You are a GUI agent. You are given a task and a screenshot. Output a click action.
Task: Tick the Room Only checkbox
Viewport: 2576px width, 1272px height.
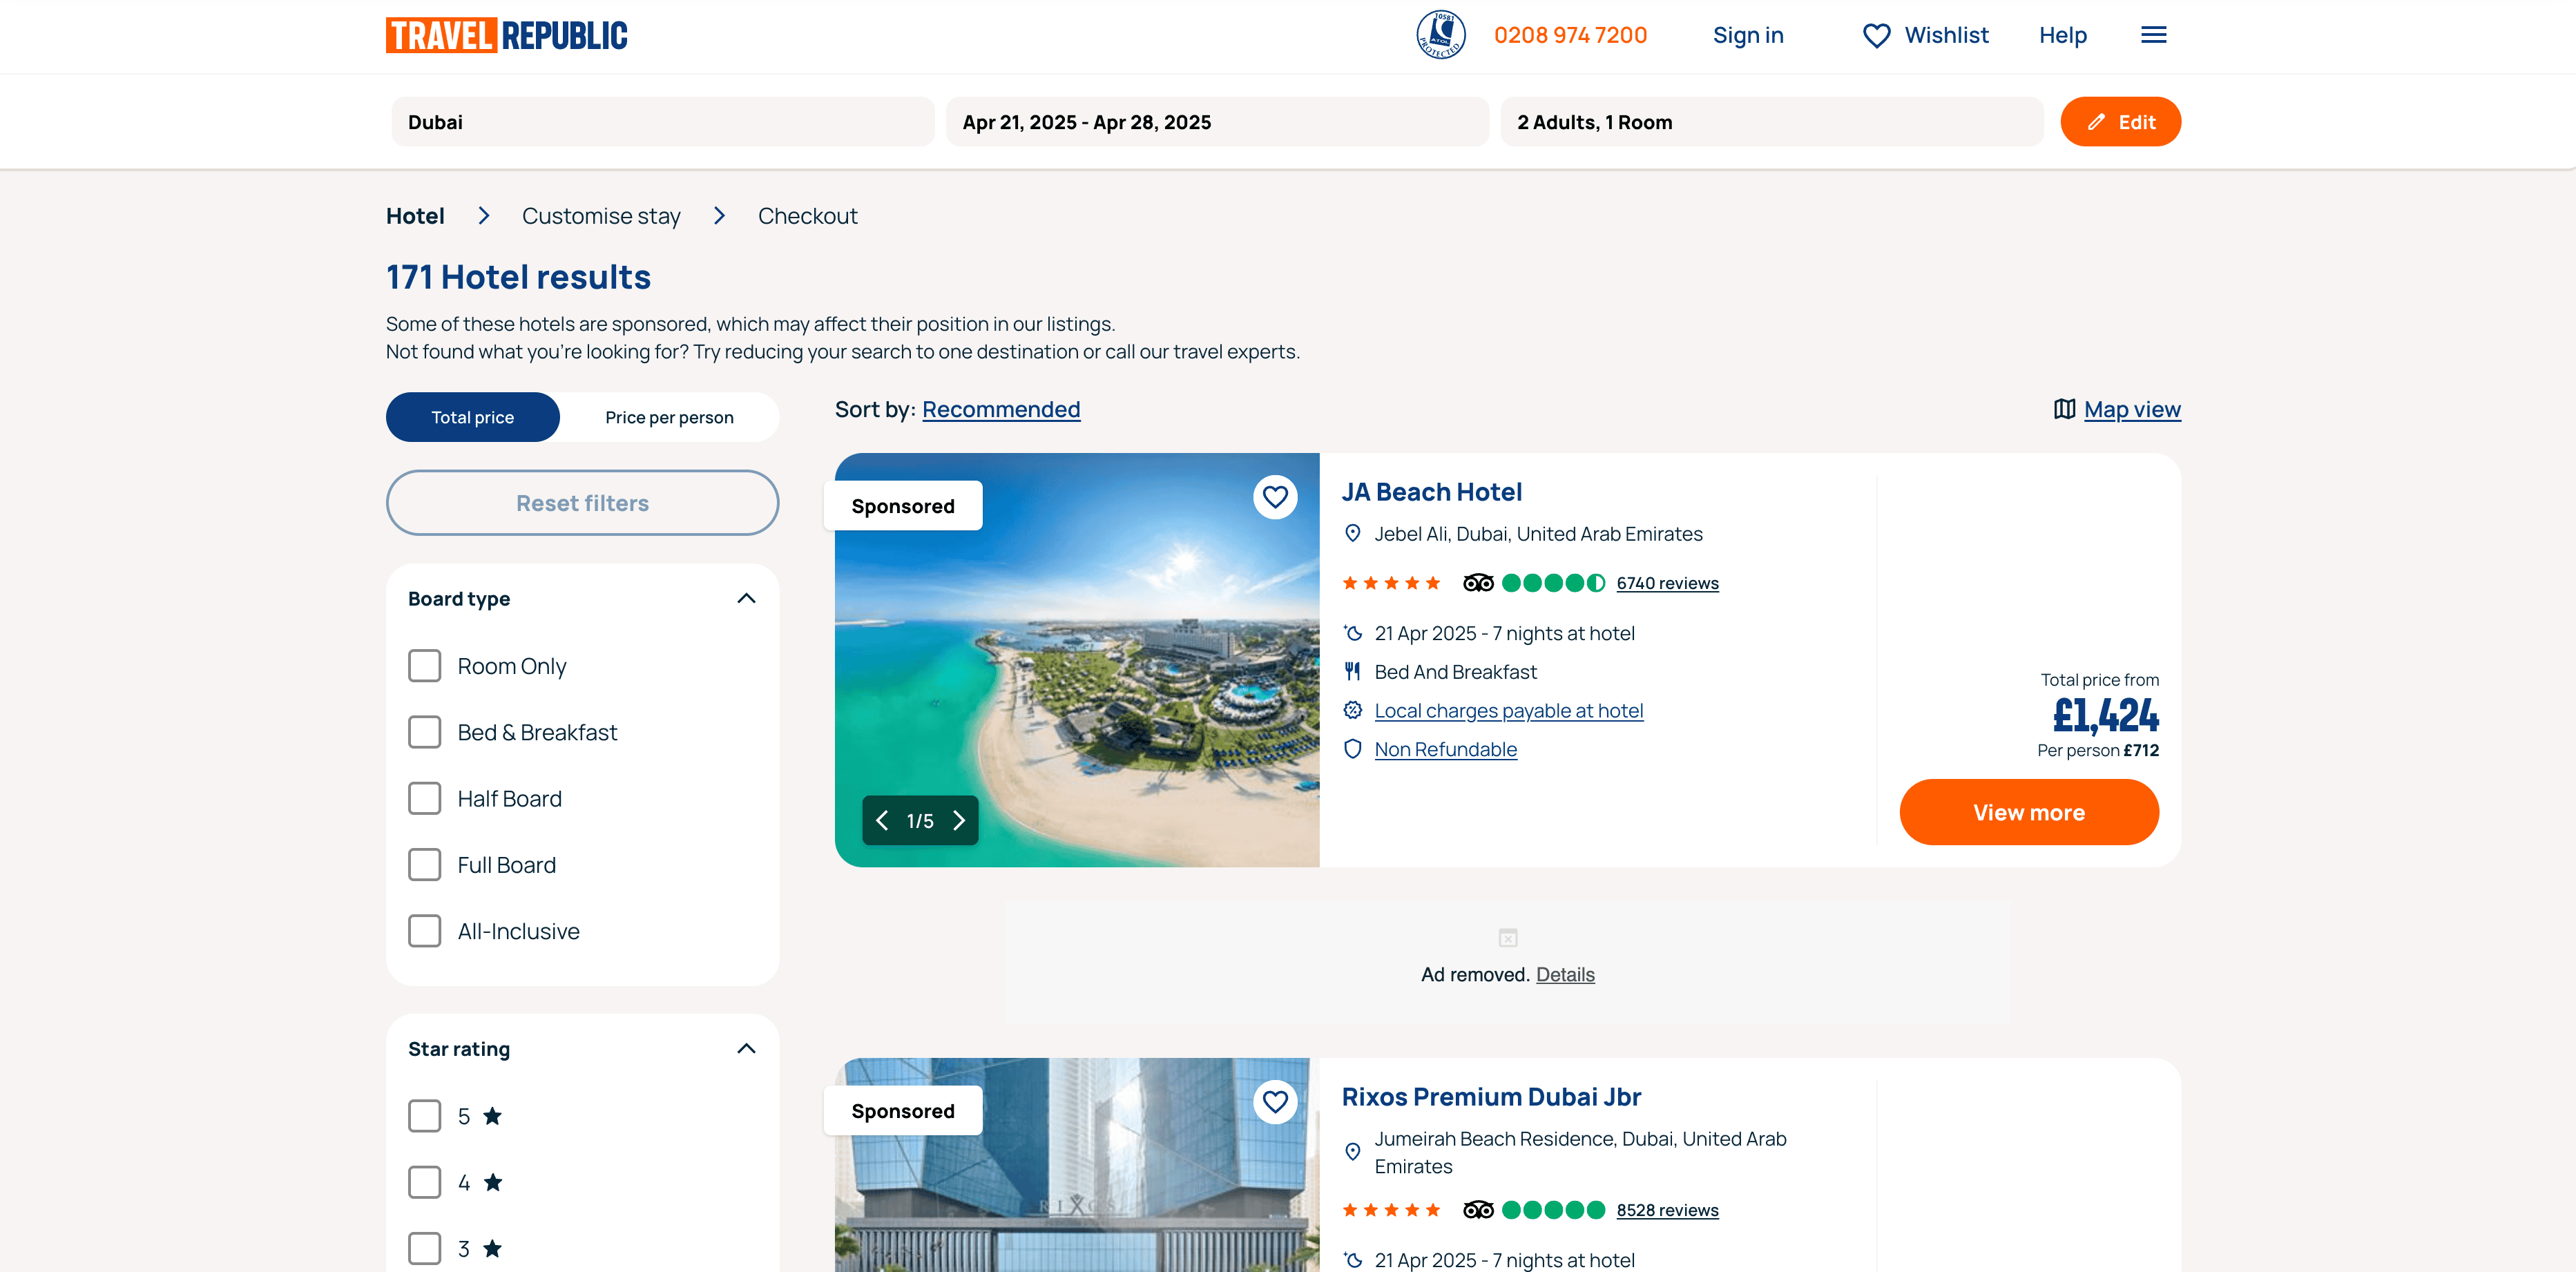(x=424, y=666)
